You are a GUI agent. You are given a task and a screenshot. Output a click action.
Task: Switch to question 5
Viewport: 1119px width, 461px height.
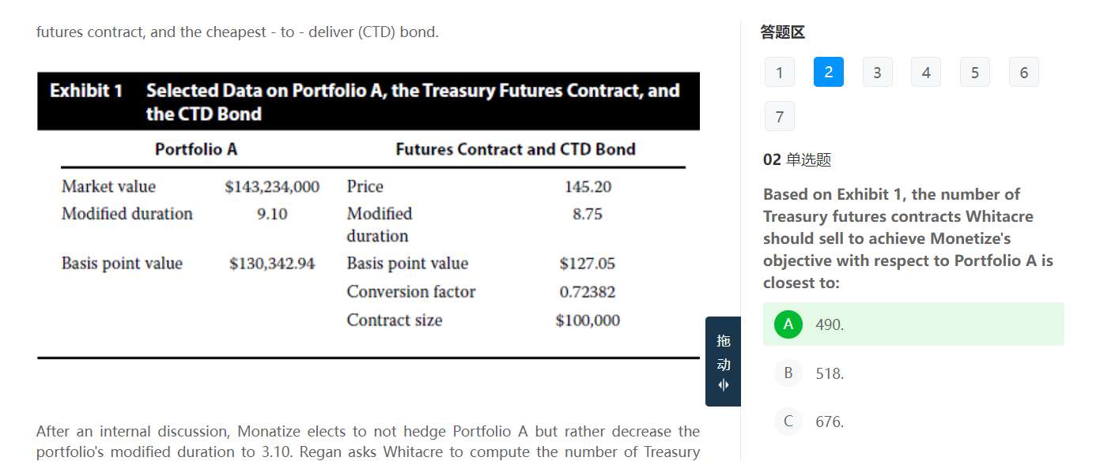(975, 73)
